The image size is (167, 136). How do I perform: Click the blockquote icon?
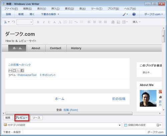pyautogui.click(x=76, y=22)
